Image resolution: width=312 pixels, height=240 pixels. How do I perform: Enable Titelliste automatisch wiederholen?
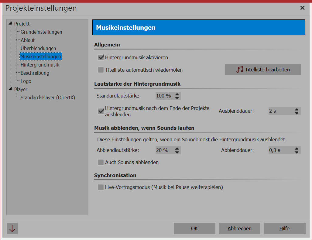pos(101,70)
